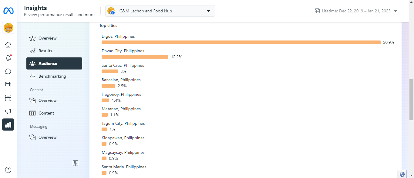Click the Meta logo icon
Viewport: 414px width, 178px height.
coord(8,11)
